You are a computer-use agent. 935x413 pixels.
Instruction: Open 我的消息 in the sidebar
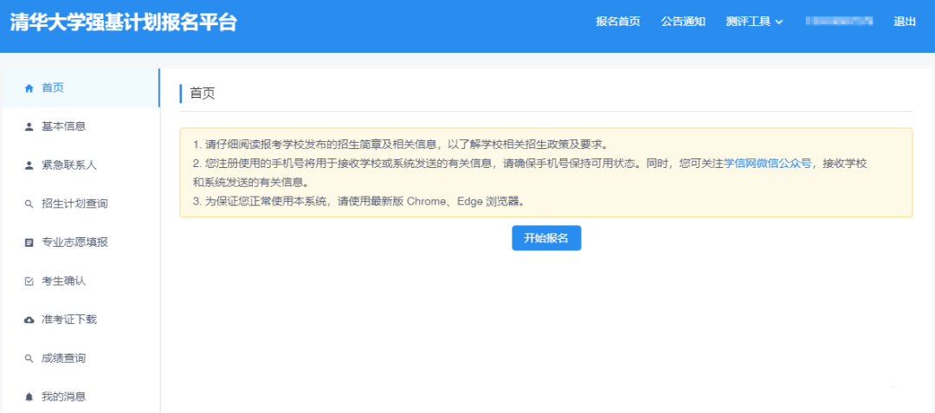[64, 397]
